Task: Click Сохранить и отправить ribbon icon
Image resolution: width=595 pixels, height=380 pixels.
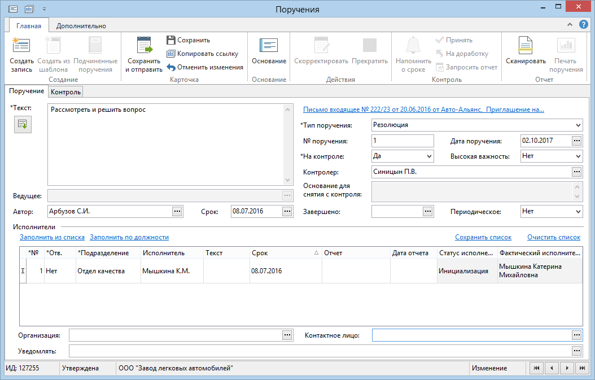Action: tap(144, 45)
